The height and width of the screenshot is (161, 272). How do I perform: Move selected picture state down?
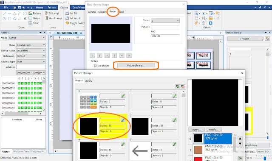pyautogui.click(x=240, y=144)
